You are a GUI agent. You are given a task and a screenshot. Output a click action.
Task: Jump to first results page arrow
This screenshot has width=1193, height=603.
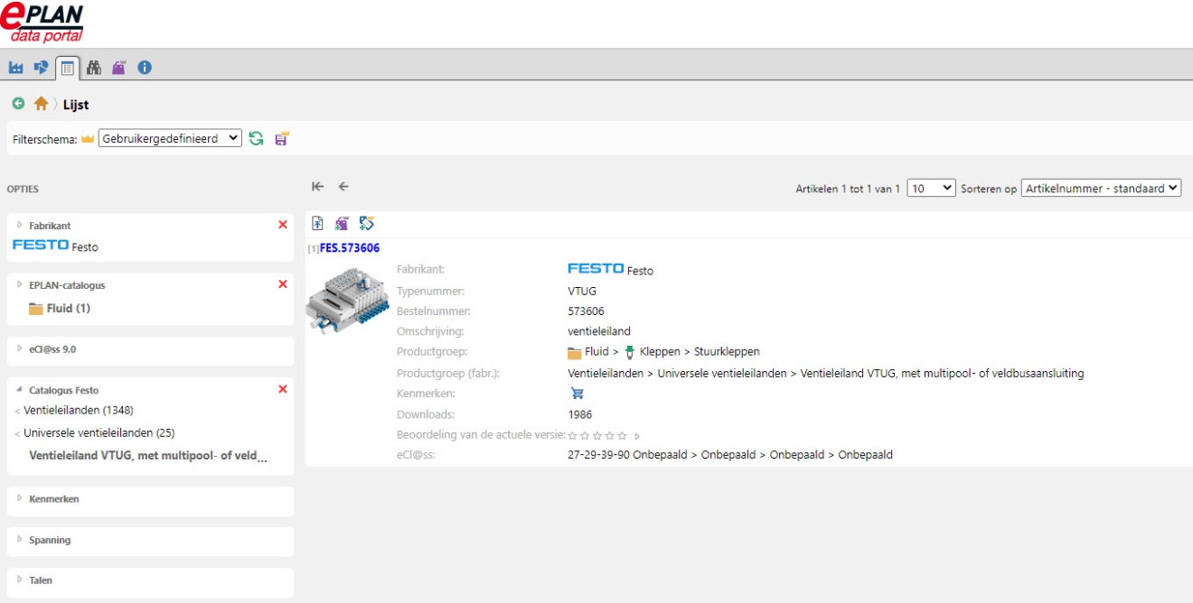[317, 187]
